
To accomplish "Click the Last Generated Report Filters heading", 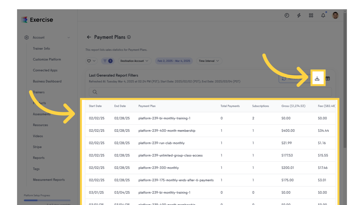I will tap(114, 75).
